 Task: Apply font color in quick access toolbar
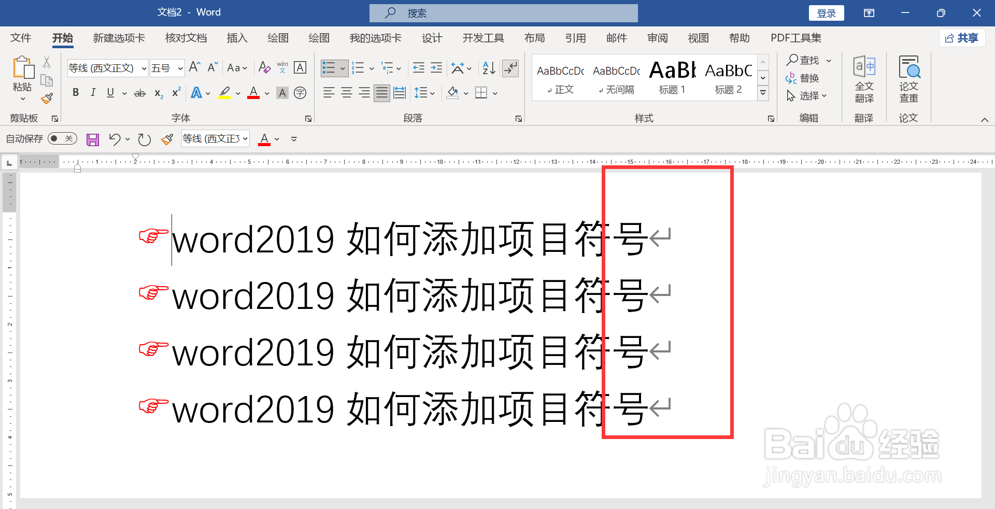pos(264,139)
